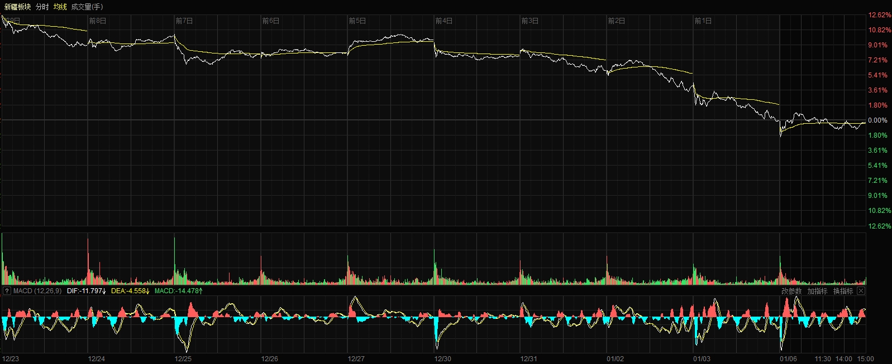Click 换指标 to switch the indicator
The image size is (892, 364).
point(843,291)
